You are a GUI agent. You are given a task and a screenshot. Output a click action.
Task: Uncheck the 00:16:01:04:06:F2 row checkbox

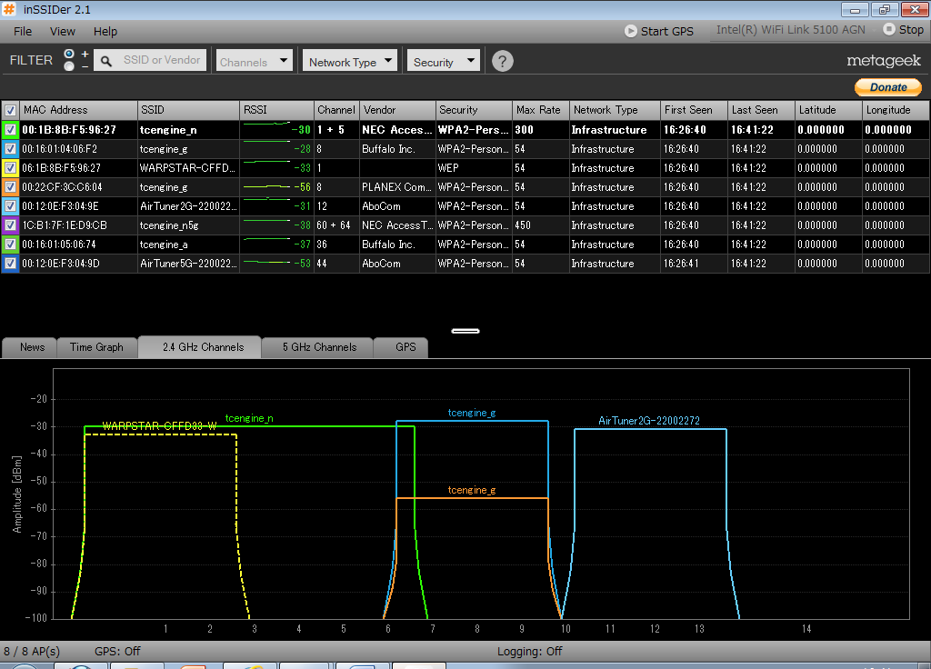[x=10, y=148]
